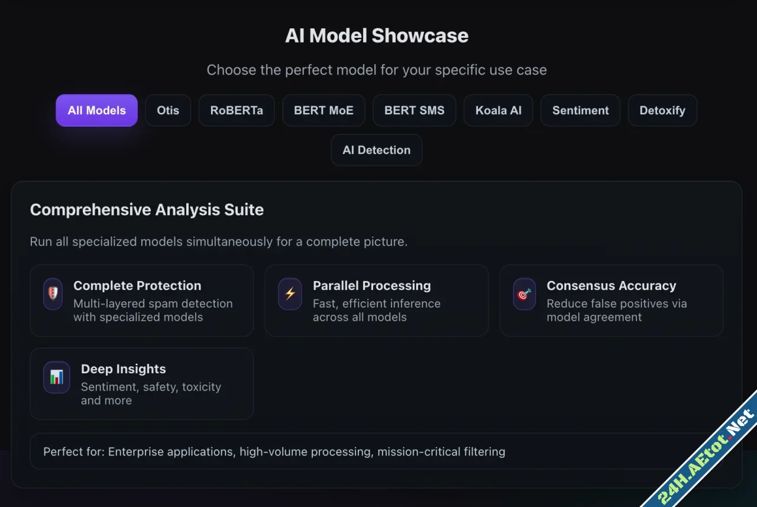Filter models by Sentiment
The width and height of the screenshot is (757, 507).
click(x=580, y=110)
